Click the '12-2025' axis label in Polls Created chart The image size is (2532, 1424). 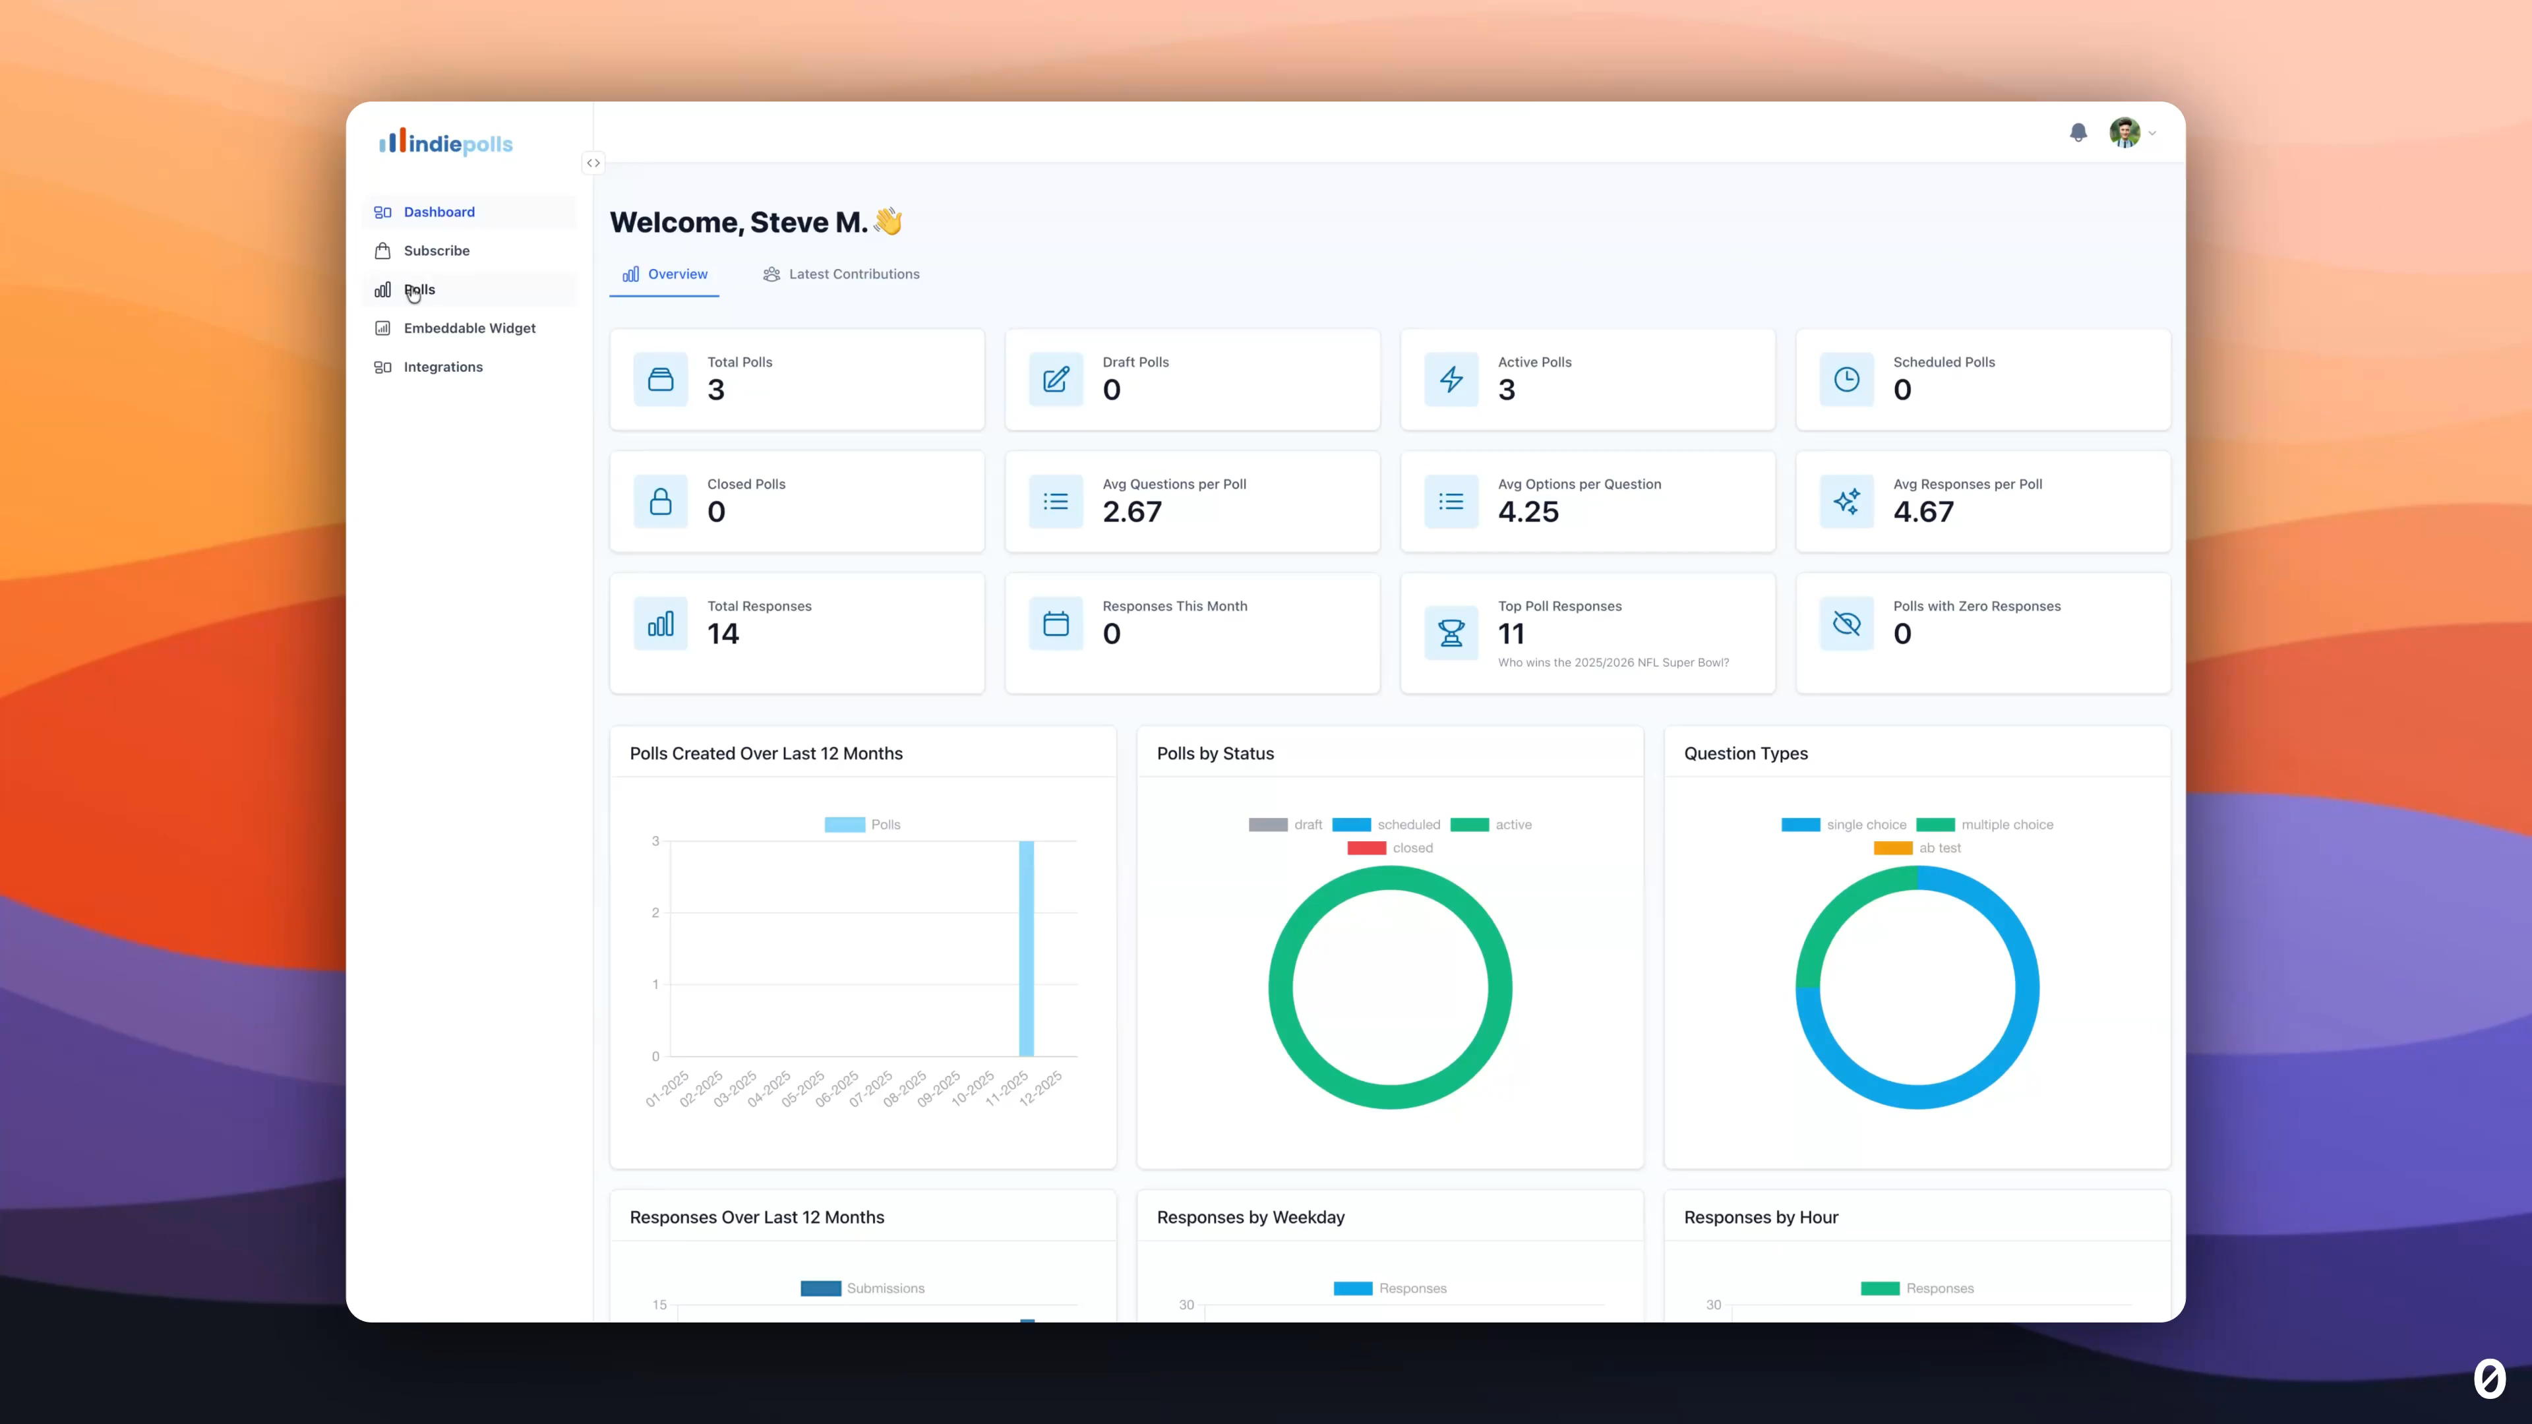[x=1041, y=1088]
